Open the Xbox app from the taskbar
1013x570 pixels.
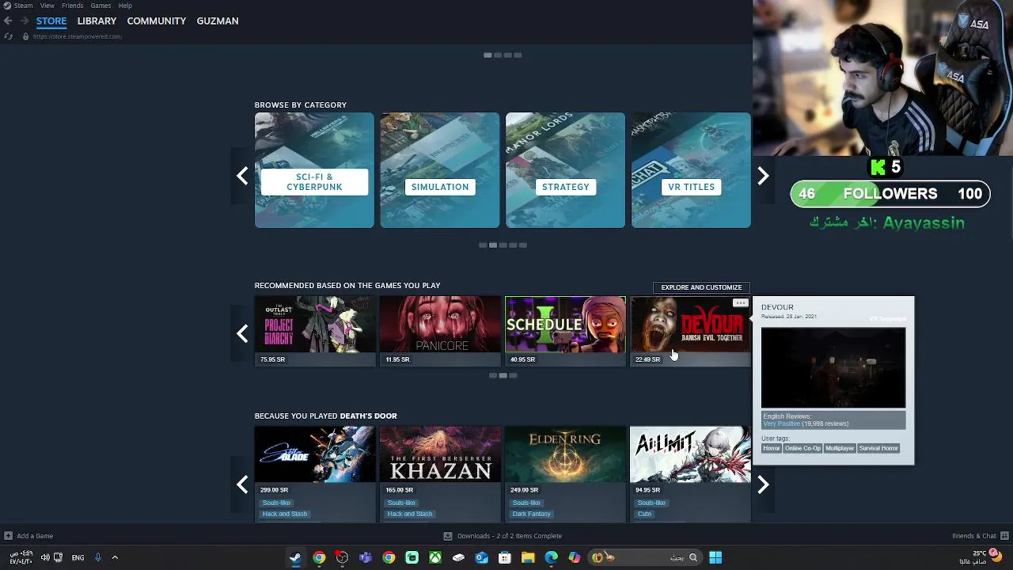(x=435, y=557)
